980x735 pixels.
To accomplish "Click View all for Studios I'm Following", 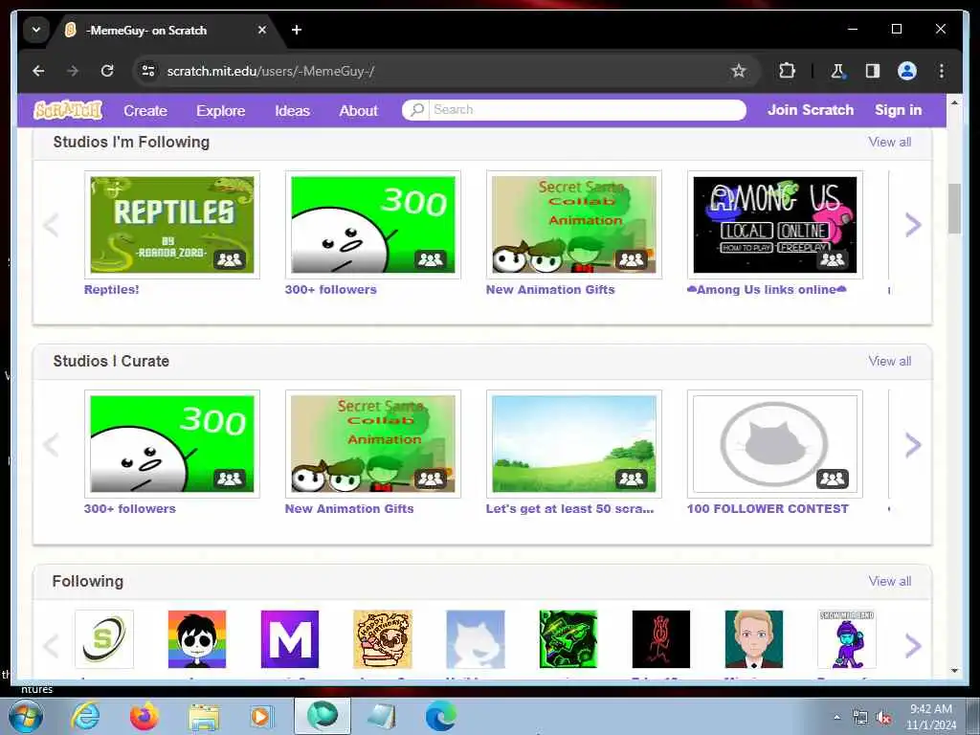I will 889,142.
